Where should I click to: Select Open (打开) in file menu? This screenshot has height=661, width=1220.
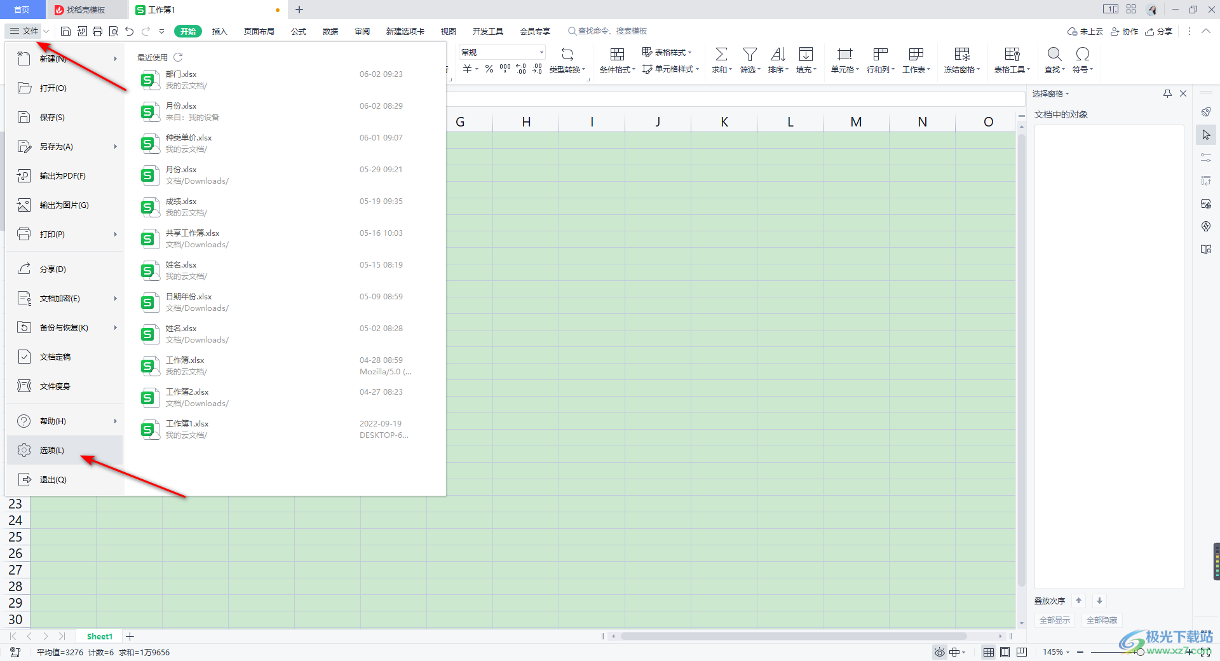click(64, 88)
